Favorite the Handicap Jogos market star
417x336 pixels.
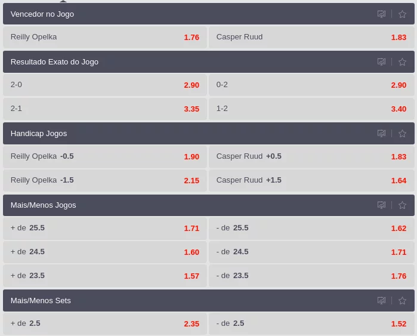402,133
